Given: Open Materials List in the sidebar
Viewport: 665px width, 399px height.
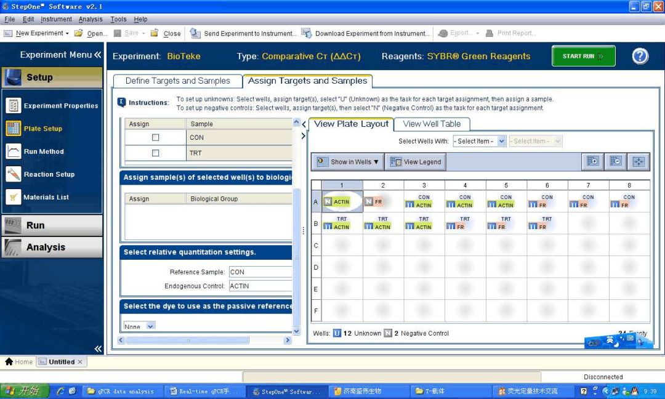Looking at the screenshot, I should pos(46,198).
